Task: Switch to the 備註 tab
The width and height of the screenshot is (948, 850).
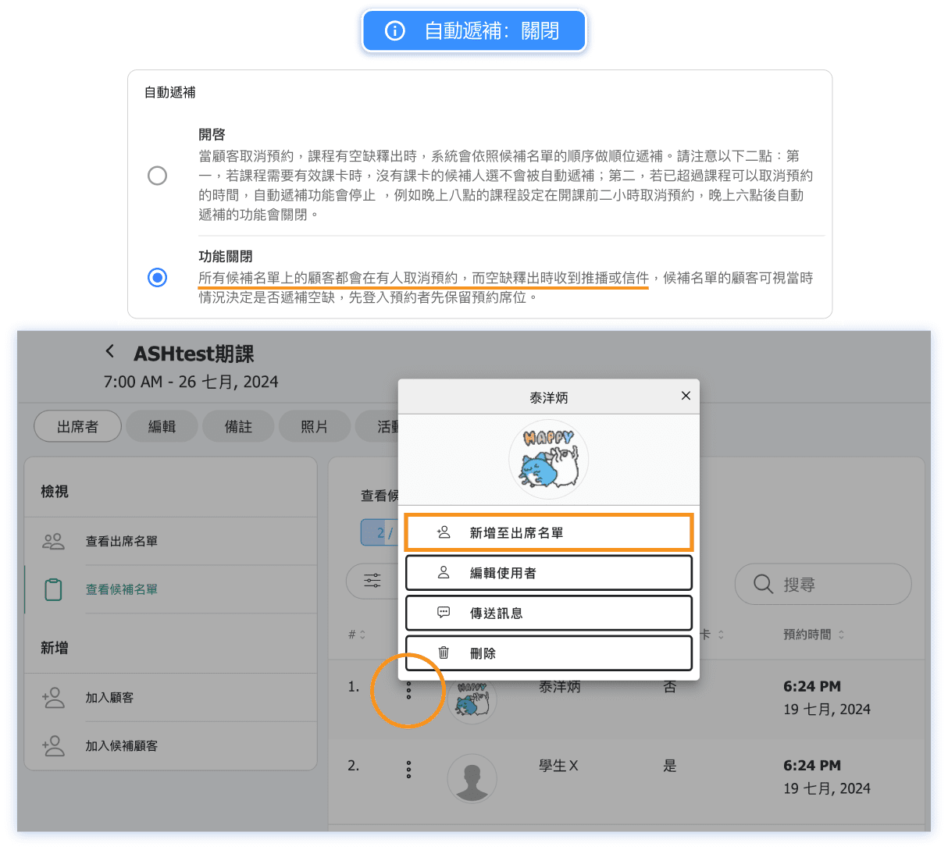Action: point(238,426)
